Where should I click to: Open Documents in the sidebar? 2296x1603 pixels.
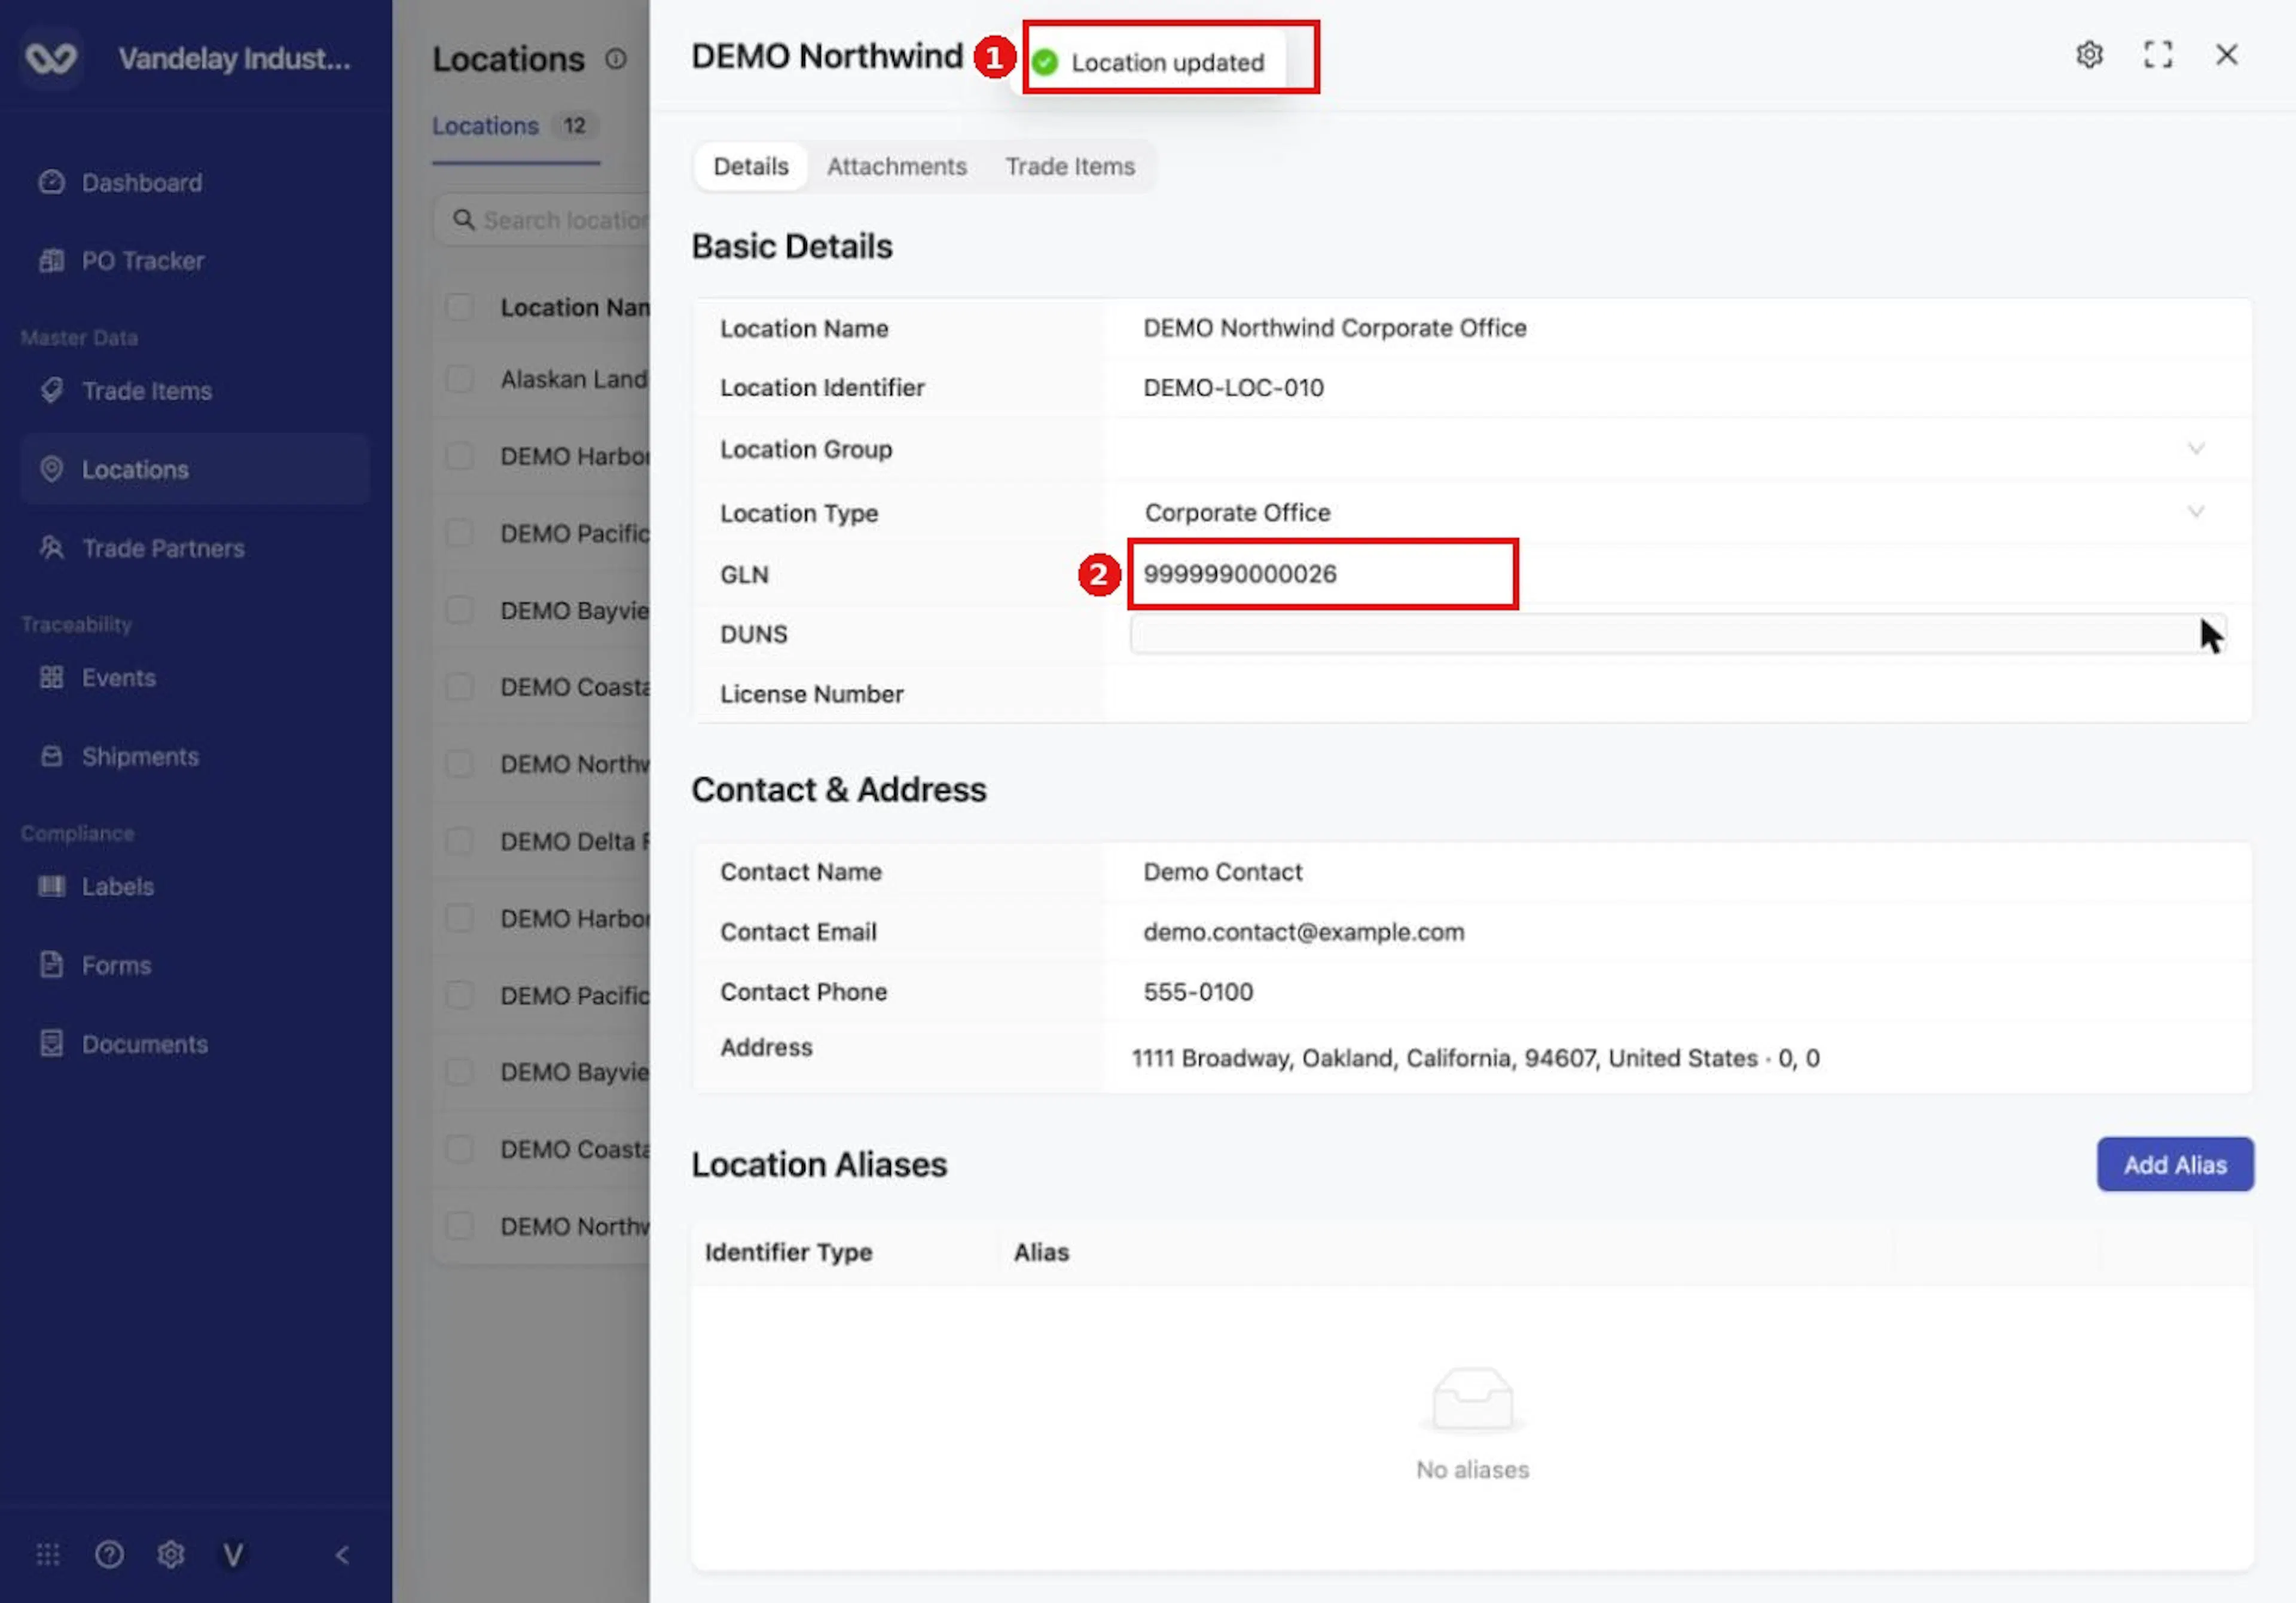click(145, 1044)
